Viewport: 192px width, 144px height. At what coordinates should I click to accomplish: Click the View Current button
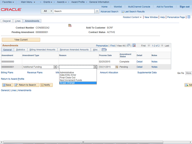pyautogui.click(x=21, y=40)
